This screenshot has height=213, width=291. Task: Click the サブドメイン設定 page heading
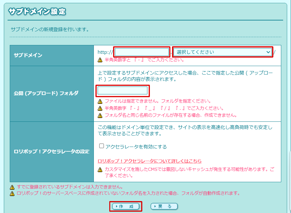coord(37,12)
